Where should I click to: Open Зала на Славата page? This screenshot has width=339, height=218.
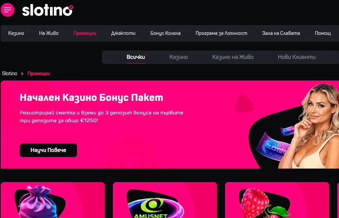click(x=281, y=33)
